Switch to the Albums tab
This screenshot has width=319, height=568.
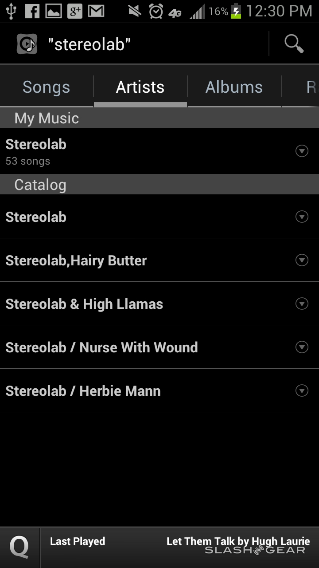point(234,87)
